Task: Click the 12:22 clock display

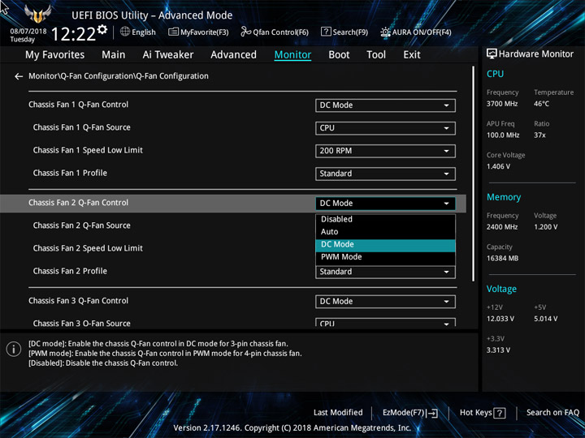Action: 73,34
